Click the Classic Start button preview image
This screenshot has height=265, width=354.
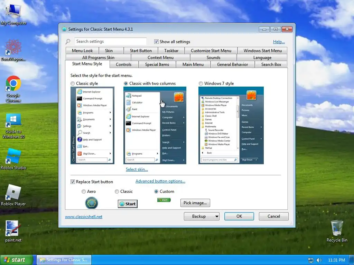[x=128, y=204]
